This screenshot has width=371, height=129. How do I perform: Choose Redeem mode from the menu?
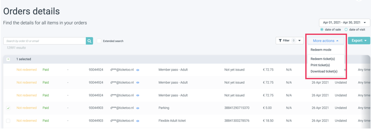(321, 50)
